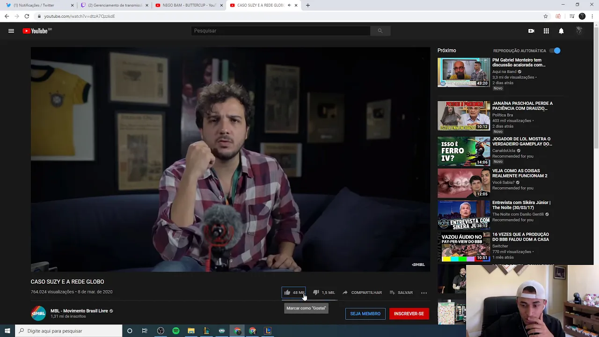Image resolution: width=599 pixels, height=337 pixels.
Task: Click the search magnifier button
Action: point(380,31)
